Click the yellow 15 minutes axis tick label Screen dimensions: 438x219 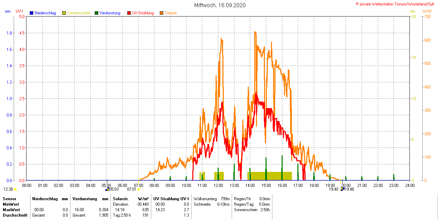pyautogui.click(x=414, y=57)
